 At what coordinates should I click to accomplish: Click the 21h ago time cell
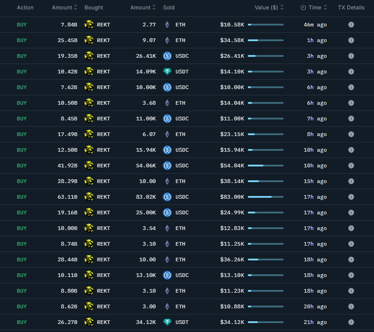coord(315,322)
